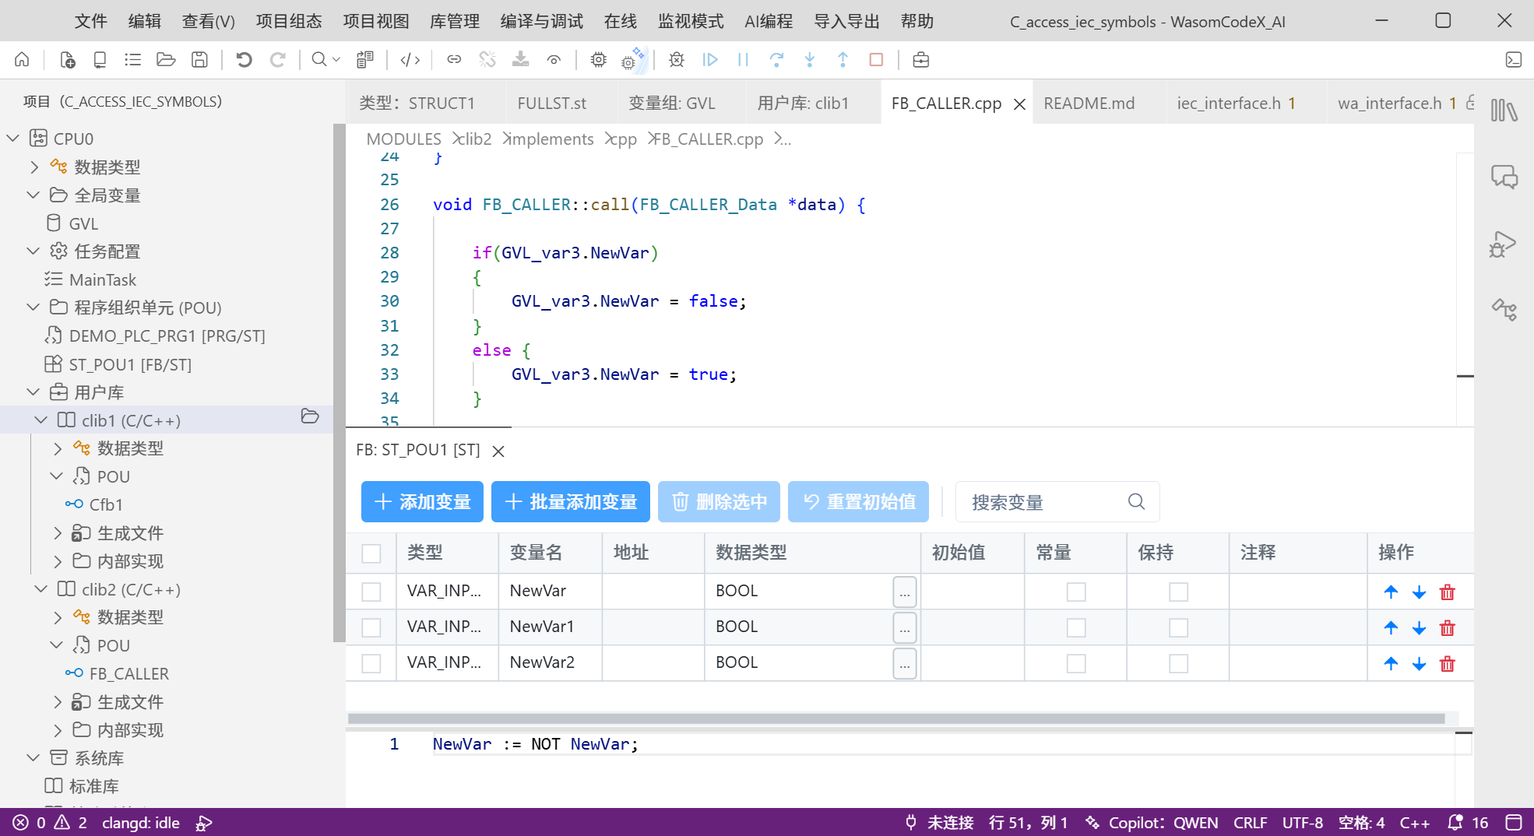Open the AI编程 menu
1534x836 pixels.
tap(769, 21)
